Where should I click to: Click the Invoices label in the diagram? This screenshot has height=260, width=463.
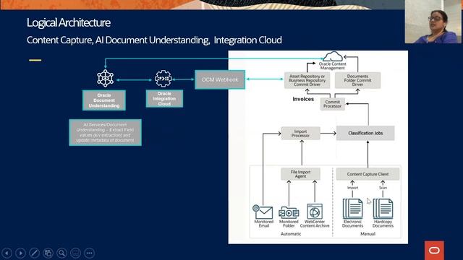(x=303, y=99)
